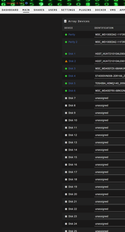Click the green status dot for Disk 1

pyautogui.click(x=66, y=54)
